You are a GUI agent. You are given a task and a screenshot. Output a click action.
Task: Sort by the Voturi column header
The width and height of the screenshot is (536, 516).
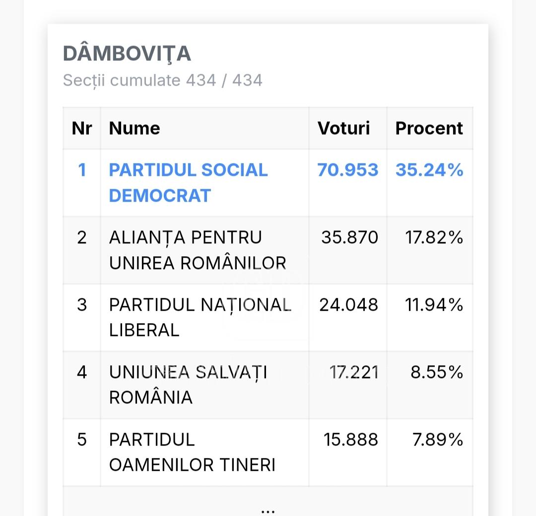click(x=343, y=128)
